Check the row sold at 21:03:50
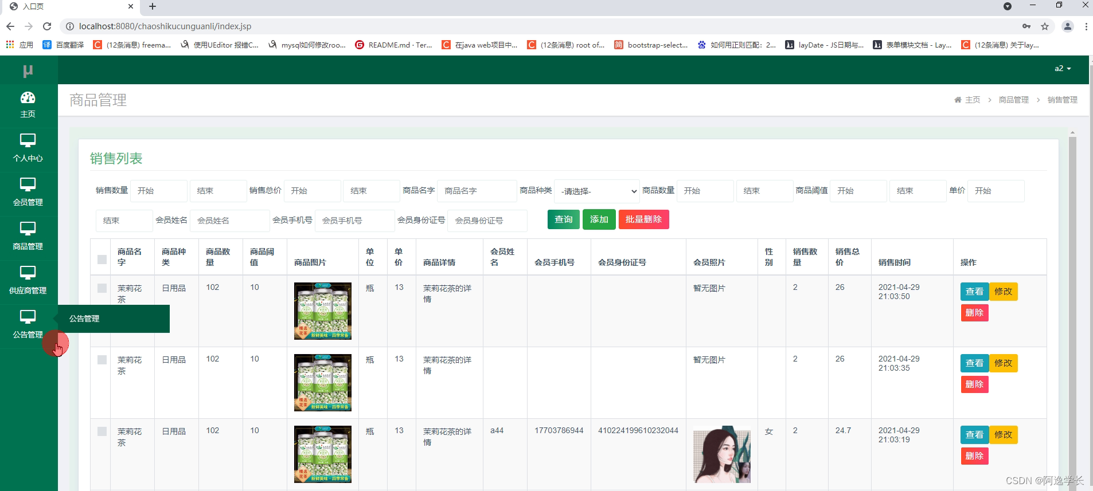1093x491 pixels. 102,288
